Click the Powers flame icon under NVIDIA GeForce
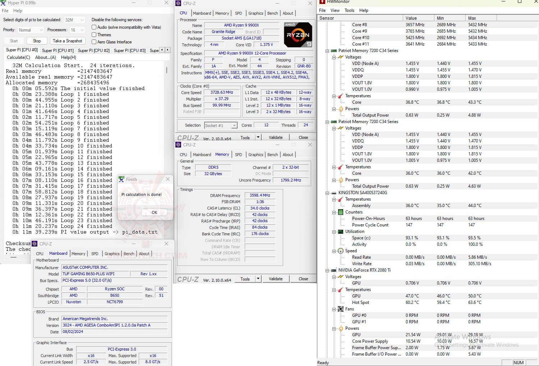The image size is (539, 366). coord(341,328)
